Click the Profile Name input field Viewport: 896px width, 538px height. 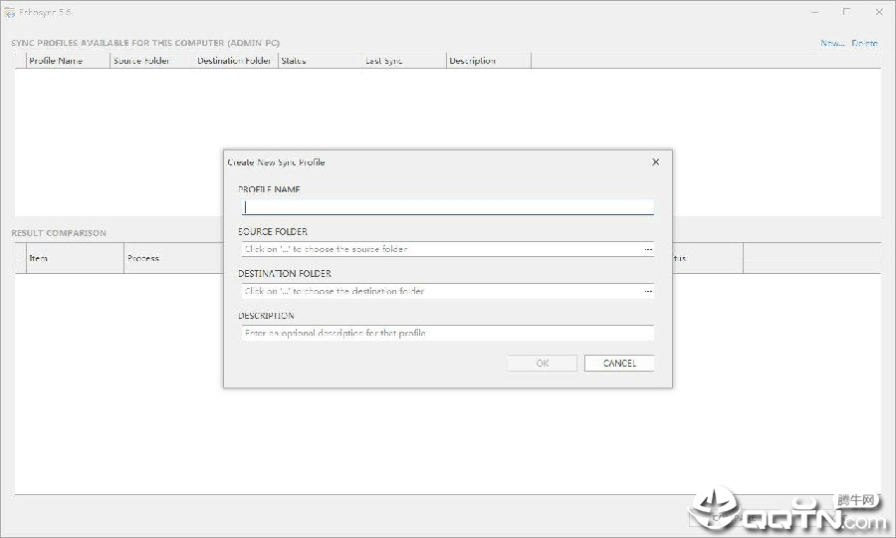447,207
